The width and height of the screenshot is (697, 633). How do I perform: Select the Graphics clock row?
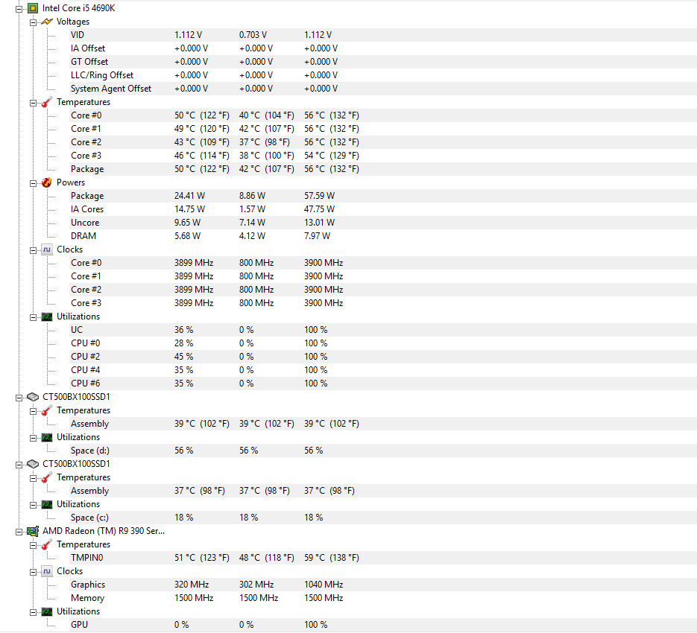tap(382, 585)
